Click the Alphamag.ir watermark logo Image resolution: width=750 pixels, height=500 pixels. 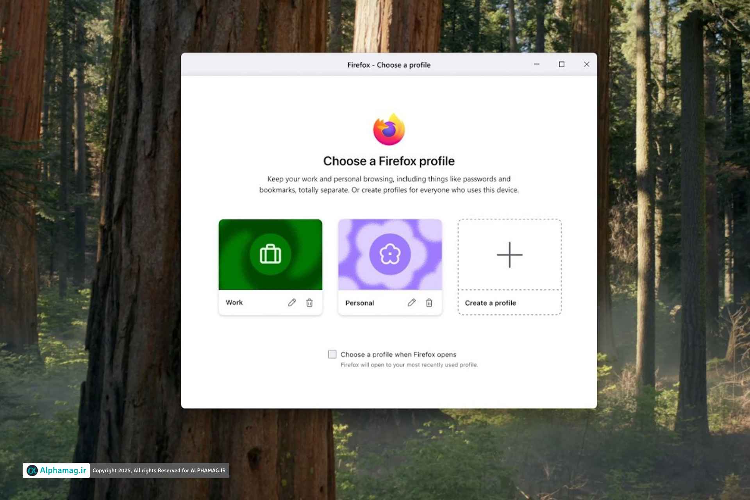click(56, 470)
